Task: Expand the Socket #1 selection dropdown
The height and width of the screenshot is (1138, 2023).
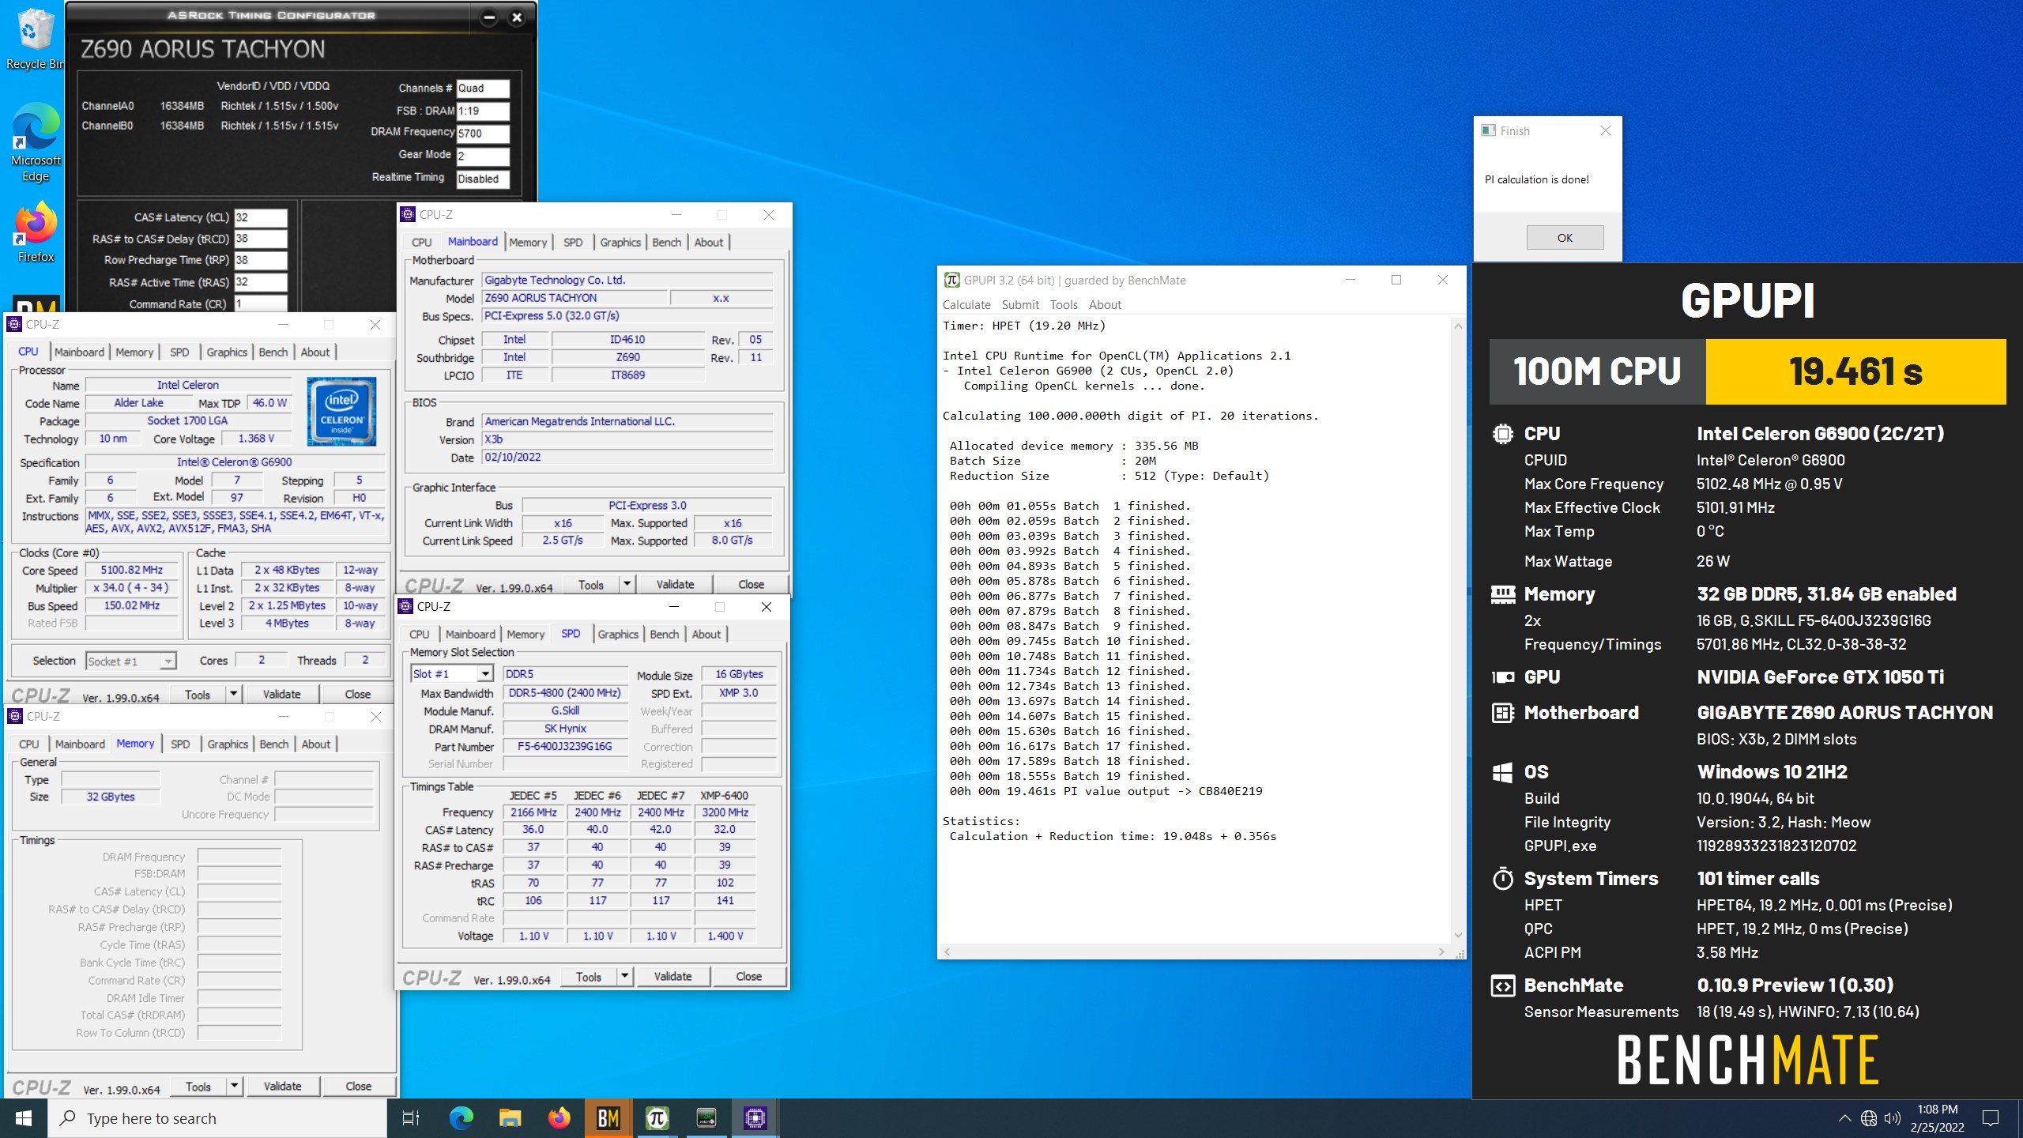Action: click(x=168, y=661)
